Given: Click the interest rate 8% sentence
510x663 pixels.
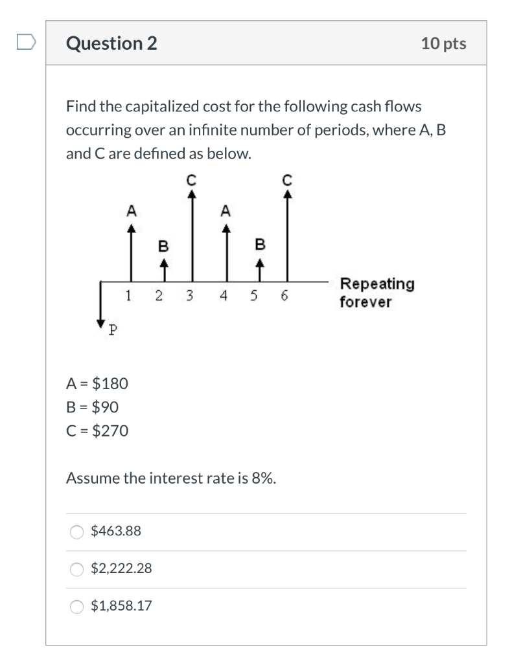Looking at the screenshot, I should click(171, 478).
